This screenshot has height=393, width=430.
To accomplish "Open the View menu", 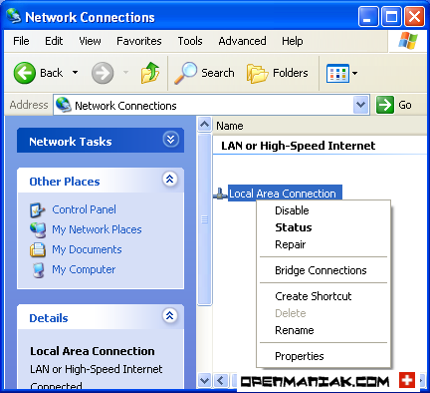I will 90,41.
